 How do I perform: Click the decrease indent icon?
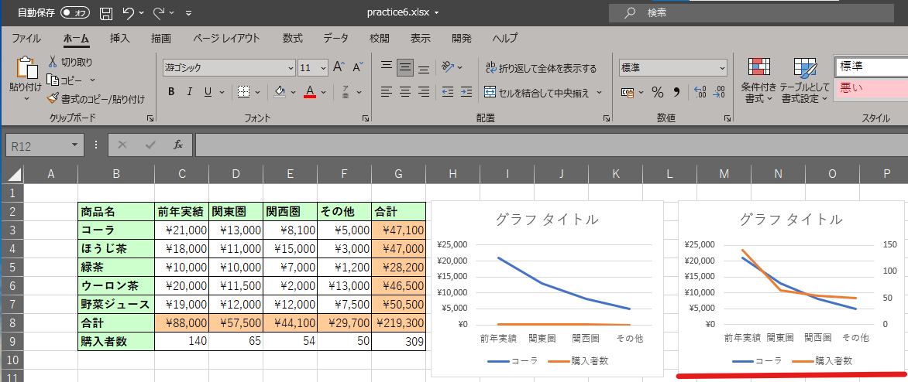click(x=448, y=91)
